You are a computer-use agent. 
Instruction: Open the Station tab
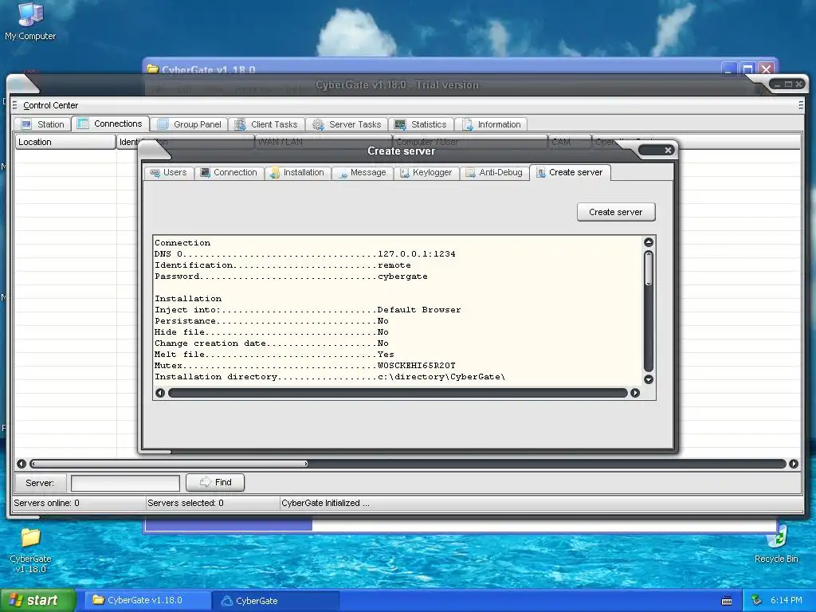point(43,124)
